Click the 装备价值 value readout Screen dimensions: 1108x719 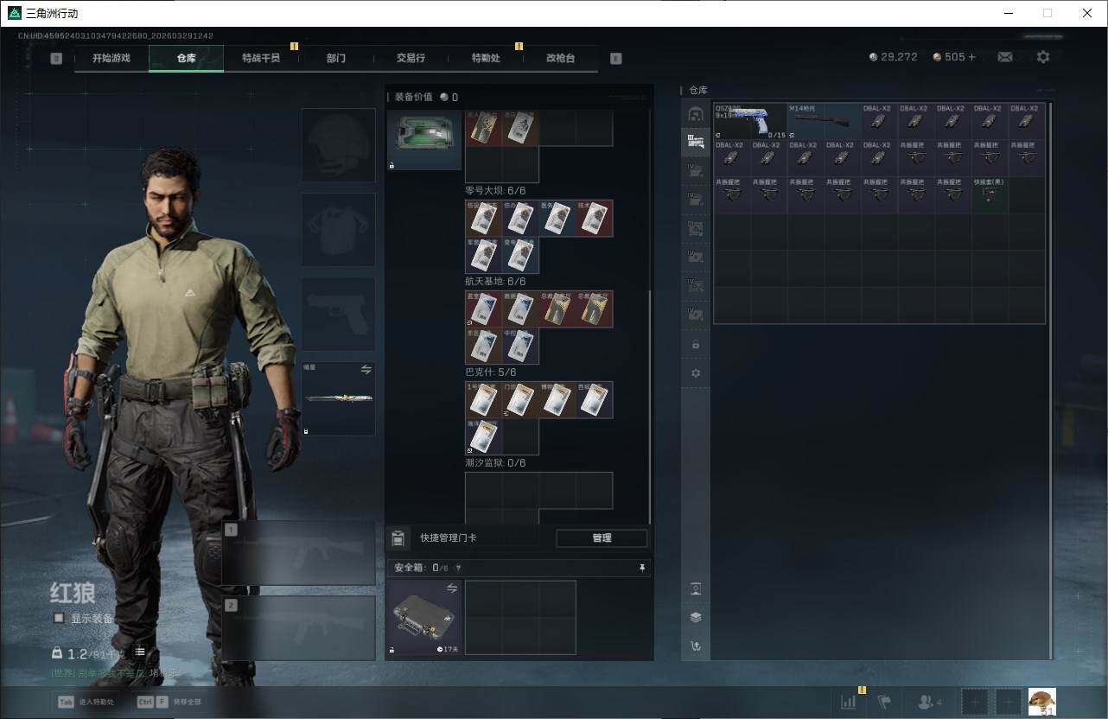click(427, 97)
